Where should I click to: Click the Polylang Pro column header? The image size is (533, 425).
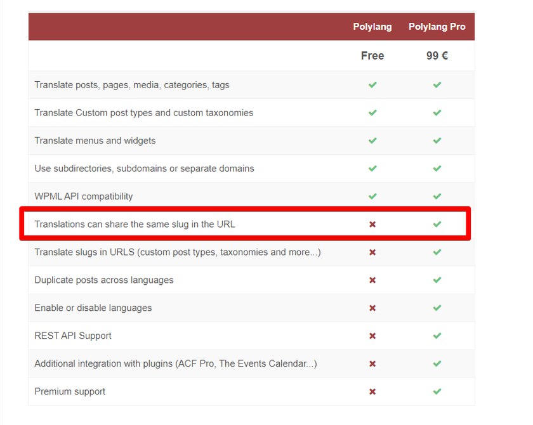437,27
